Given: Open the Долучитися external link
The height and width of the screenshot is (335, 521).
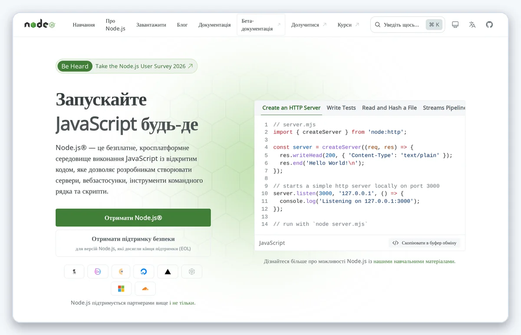Looking at the screenshot, I should coord(309,25).
